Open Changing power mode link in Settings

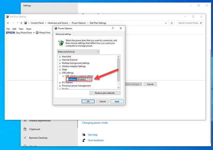pos(95,123)
